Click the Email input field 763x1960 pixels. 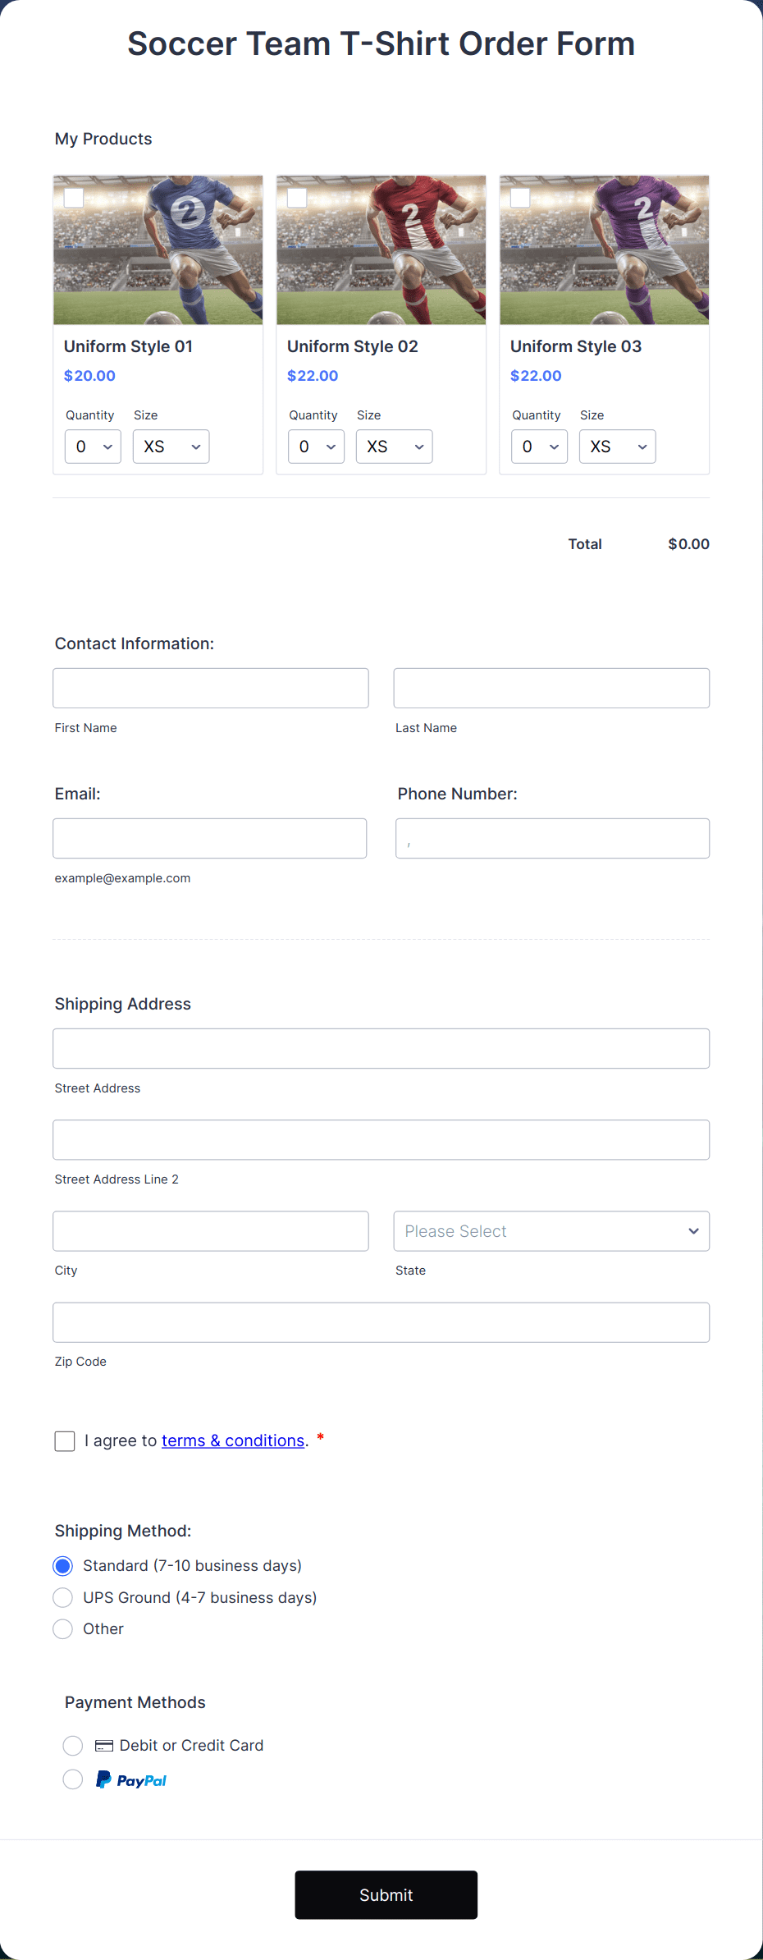pos(210,838)
